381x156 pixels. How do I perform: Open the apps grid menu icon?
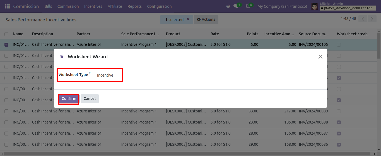click(7, 6)
